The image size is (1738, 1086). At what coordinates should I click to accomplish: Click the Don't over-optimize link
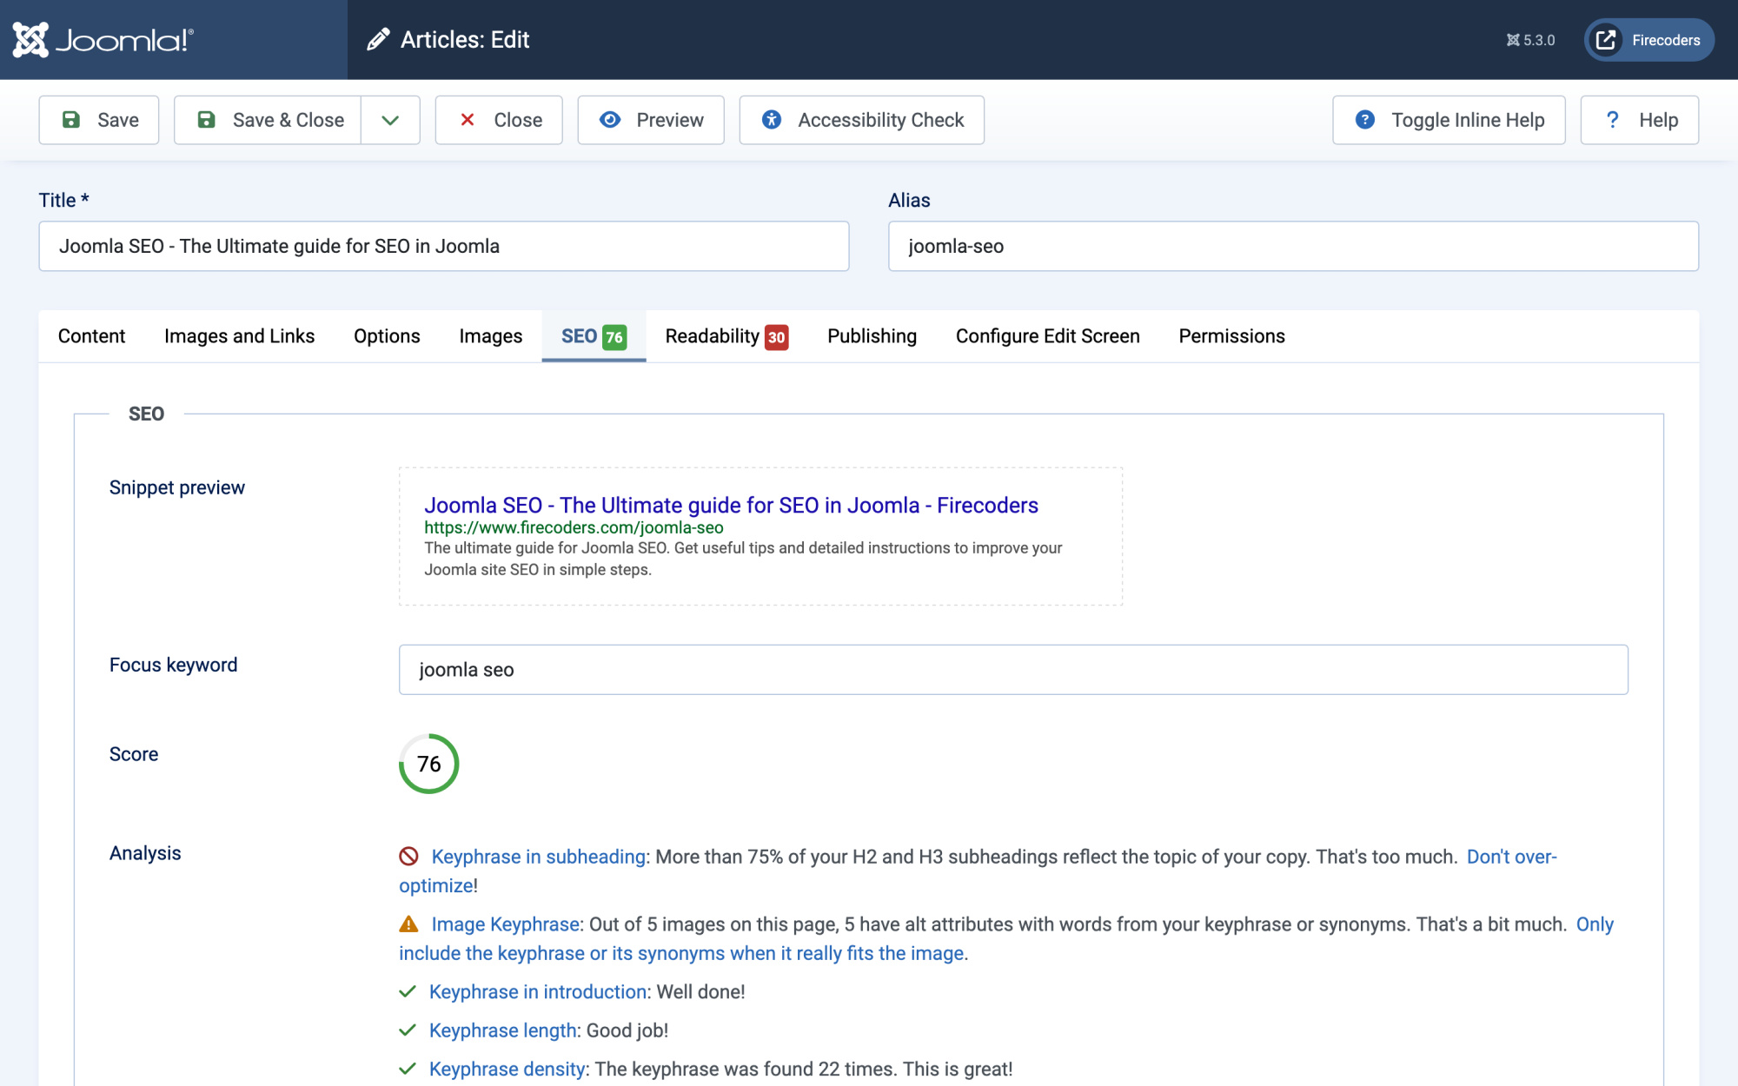tap(1511, 857)
